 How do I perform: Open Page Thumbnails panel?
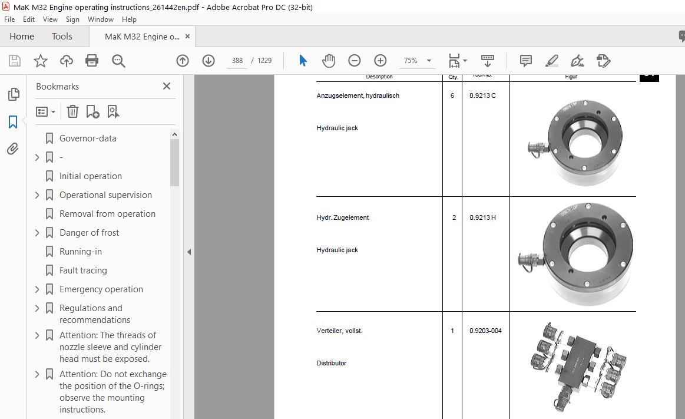(14, 94)
